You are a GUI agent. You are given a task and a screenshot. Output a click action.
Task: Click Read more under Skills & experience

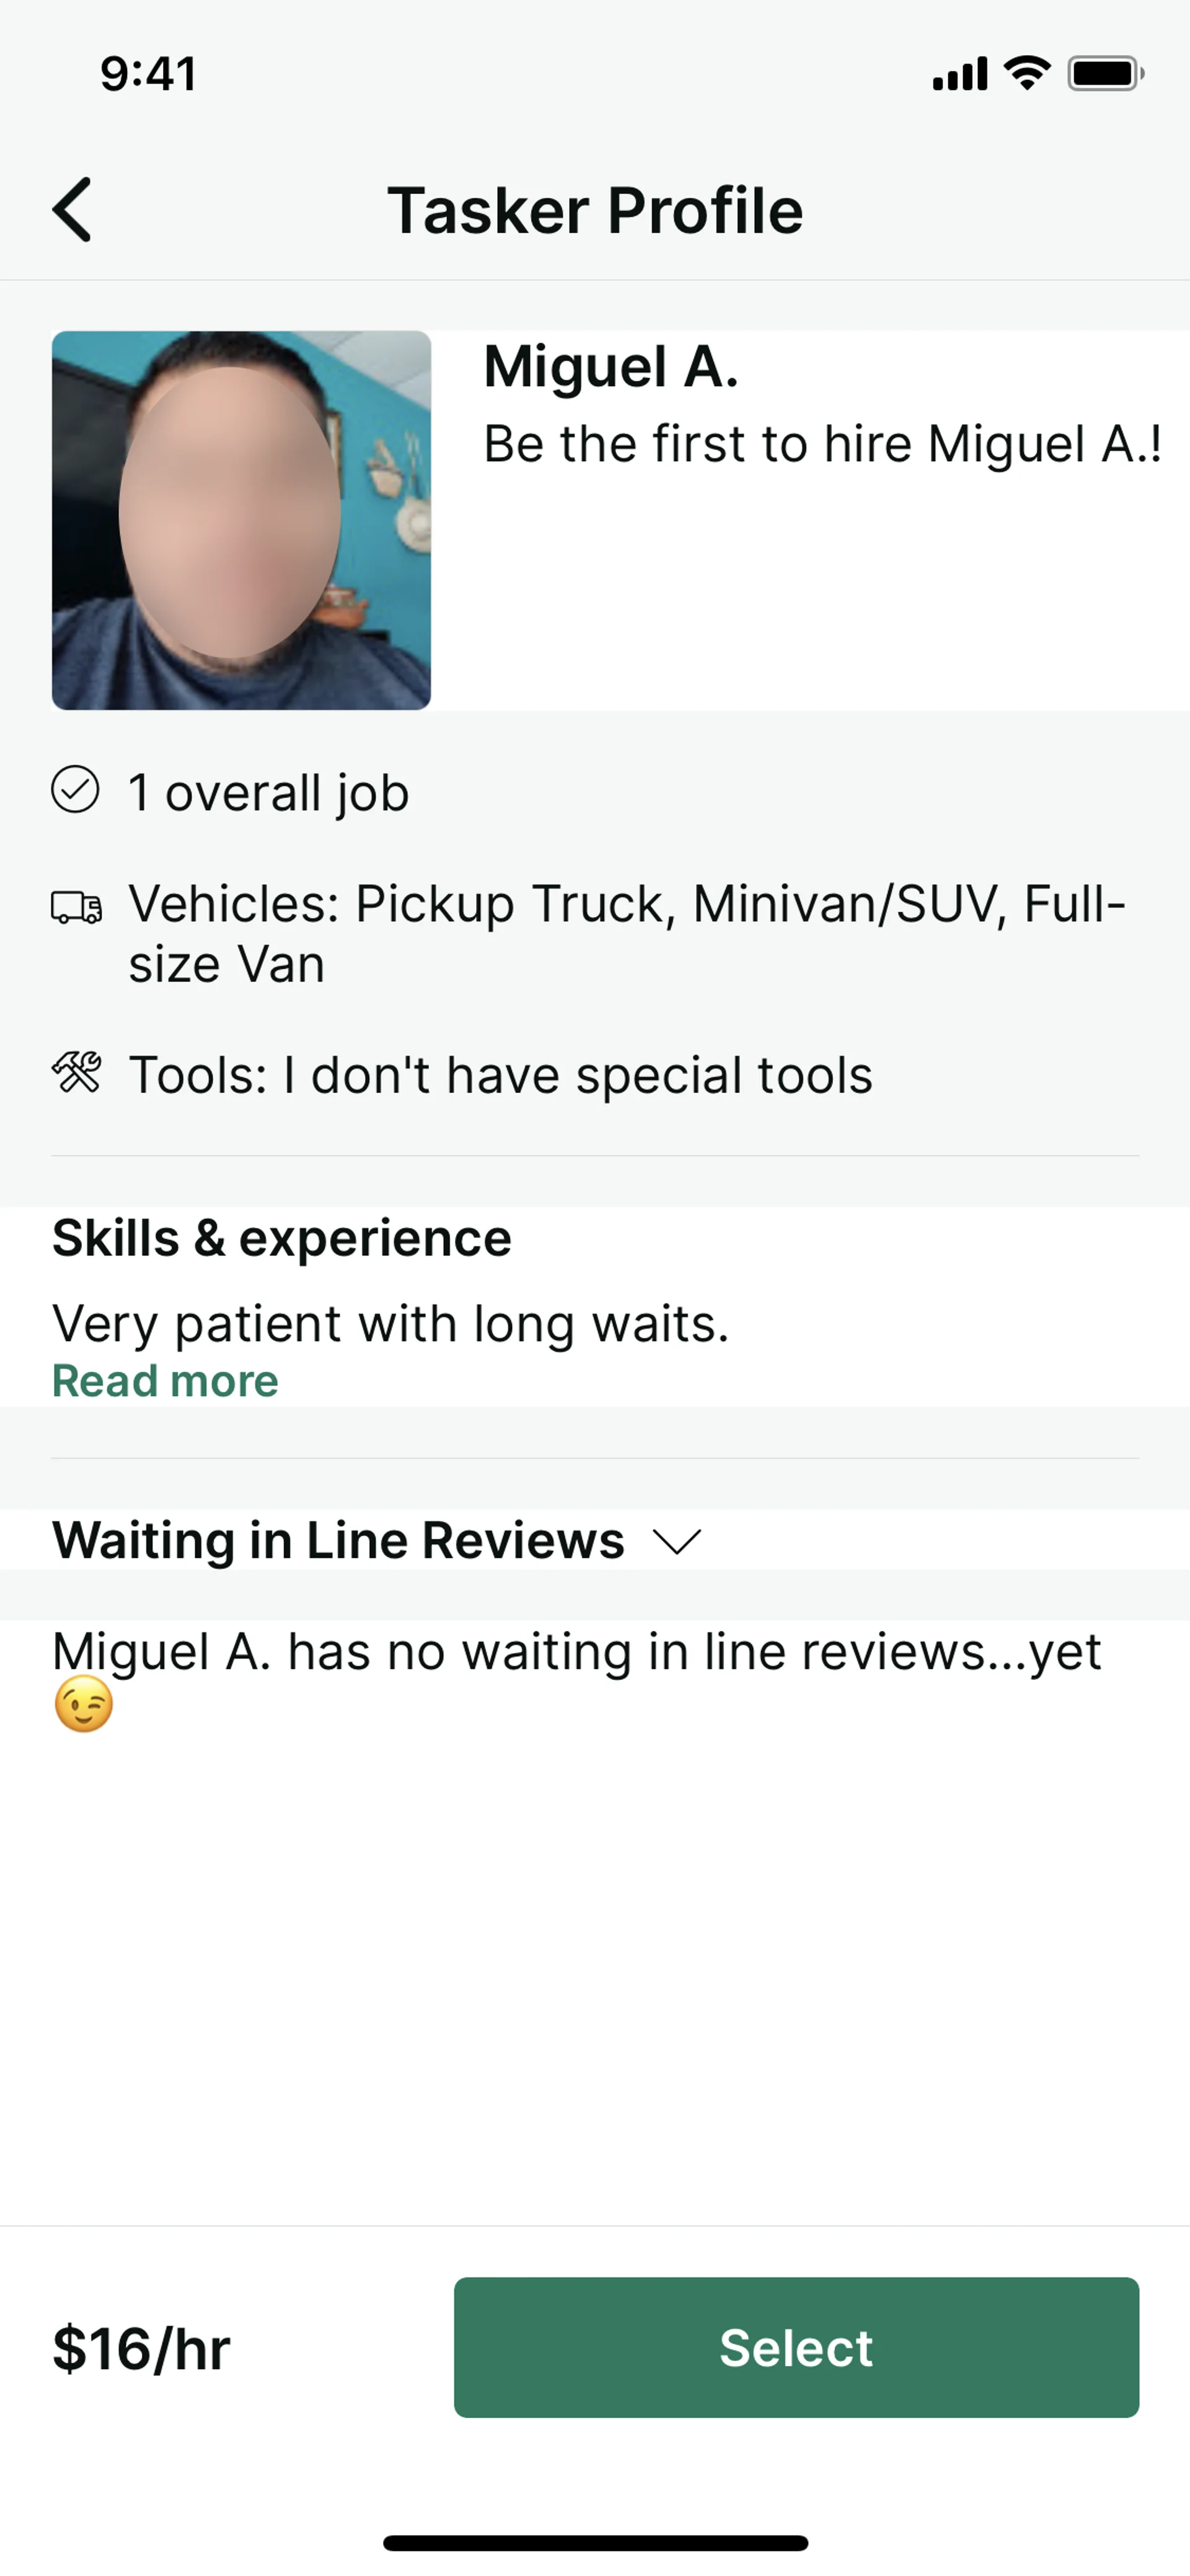pyautogui.click(x=165, y=1381)
